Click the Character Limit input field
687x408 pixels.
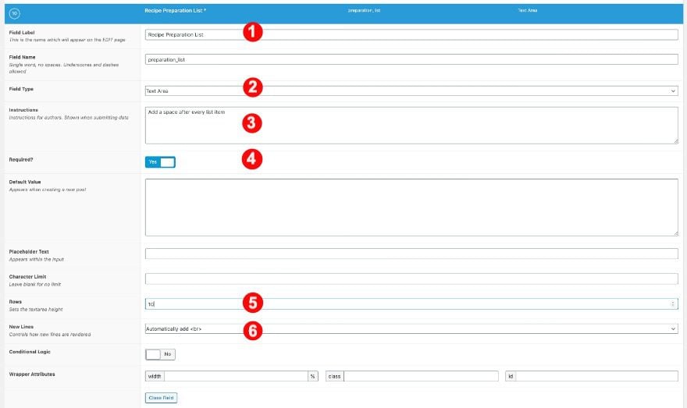(411, 279)
